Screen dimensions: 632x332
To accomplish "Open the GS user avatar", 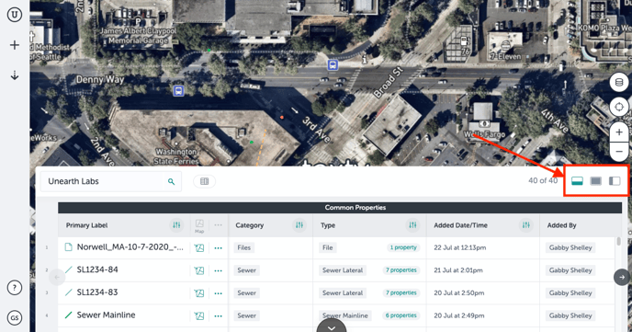I will [x=15, y=317].
